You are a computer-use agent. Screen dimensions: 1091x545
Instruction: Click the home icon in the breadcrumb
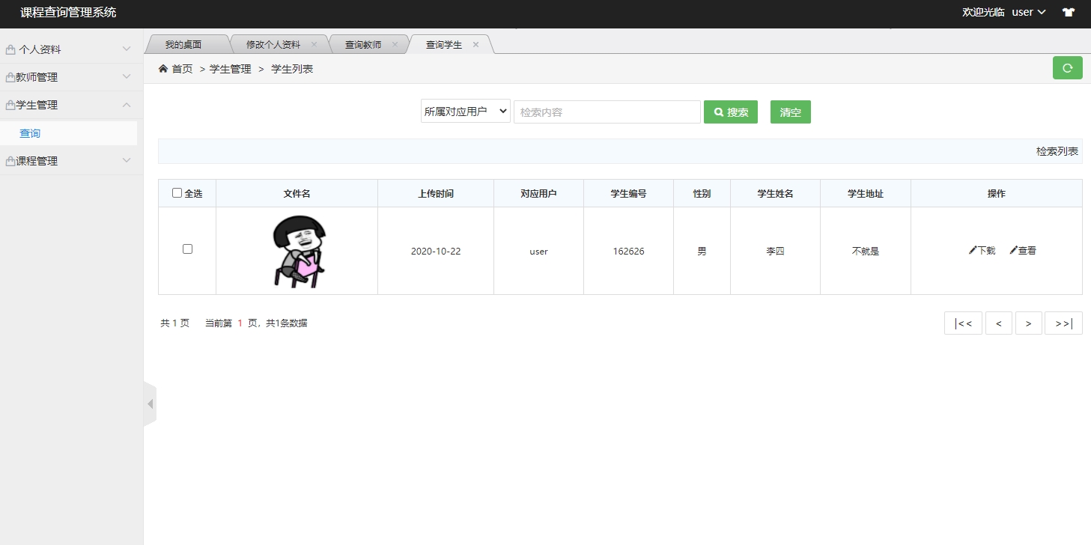[x=162, y=67]
